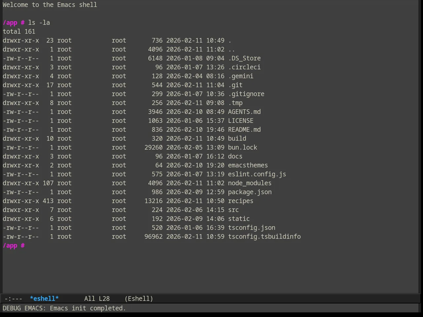
Task: Click the 'Welcome to the Emacs shell' banner
Action: click(x=50, y=5)
